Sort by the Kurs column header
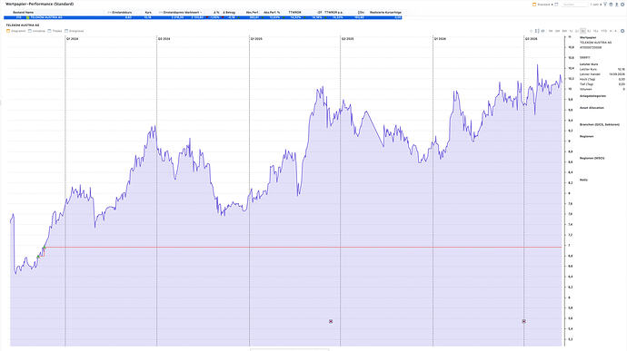This screenshot has height=351, width=627. [x=148, y=13]
